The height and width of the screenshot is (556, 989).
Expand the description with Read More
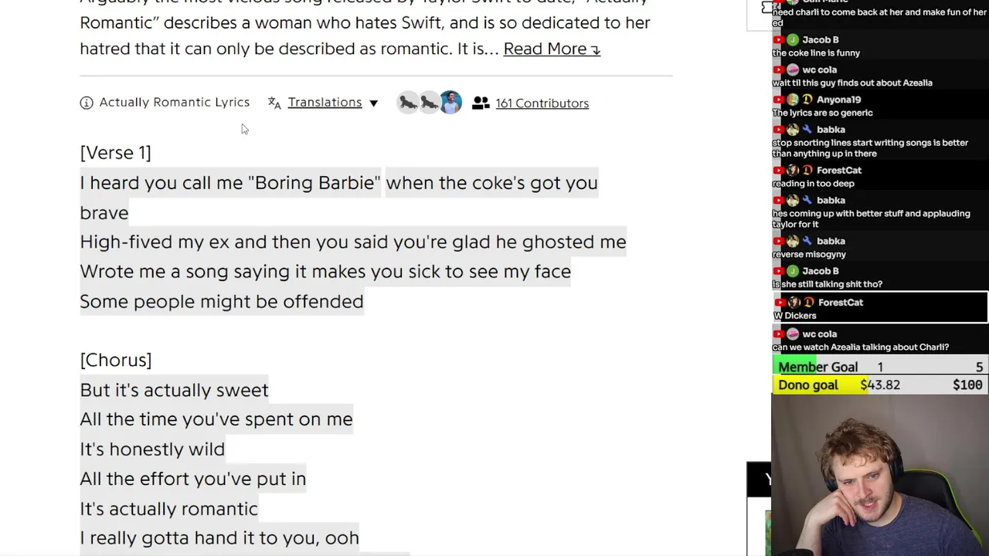(552, 49)
